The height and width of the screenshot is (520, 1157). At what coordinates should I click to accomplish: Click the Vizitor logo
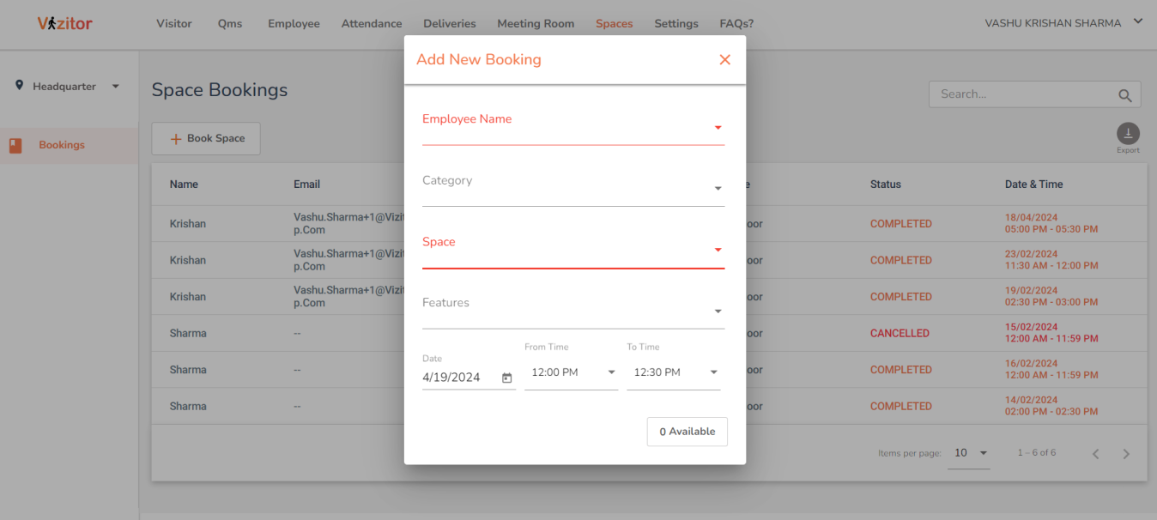[64, 24]
